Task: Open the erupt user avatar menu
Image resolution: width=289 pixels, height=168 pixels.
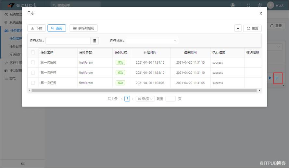Action: [x=275, y=5]
